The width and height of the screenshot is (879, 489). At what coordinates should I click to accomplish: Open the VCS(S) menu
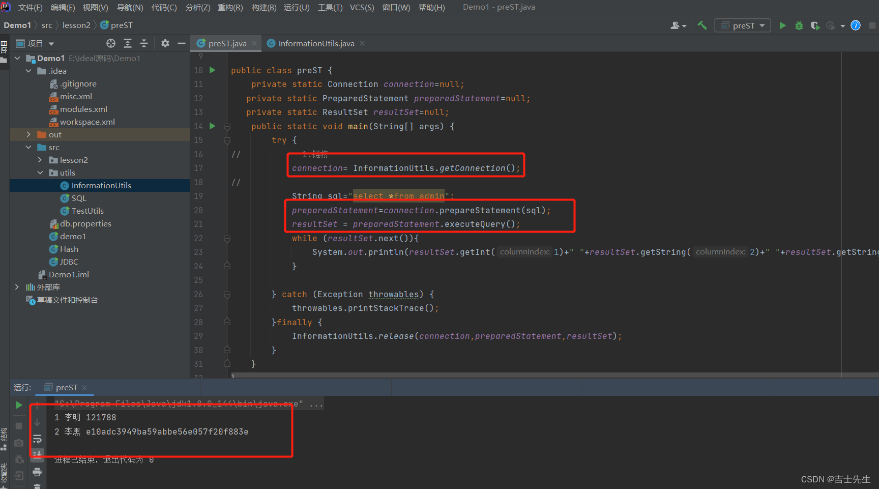[x=362, y=7]
